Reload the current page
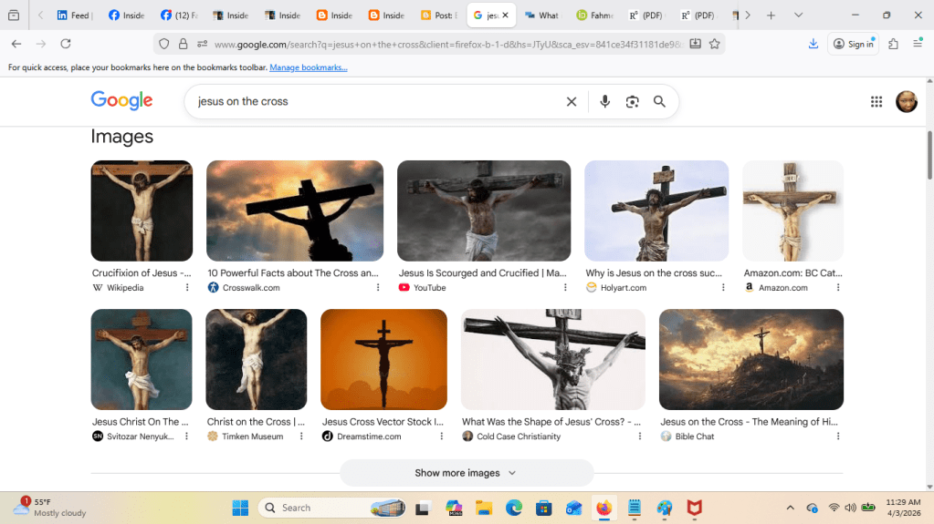 (x=66, y=44)
